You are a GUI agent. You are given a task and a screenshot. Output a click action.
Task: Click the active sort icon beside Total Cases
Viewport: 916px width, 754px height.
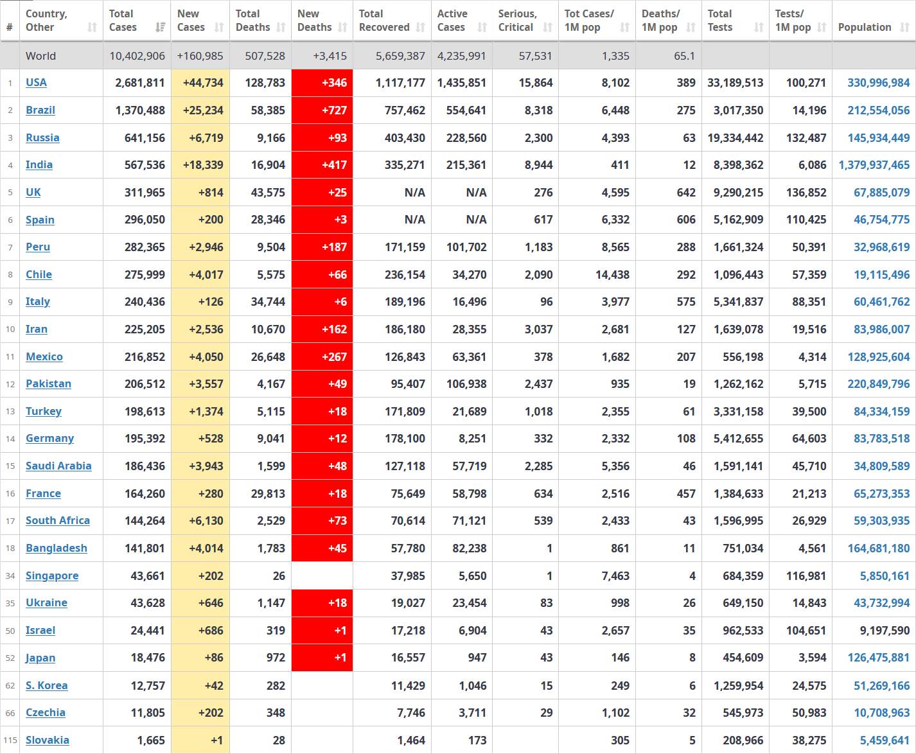[160, 28]
